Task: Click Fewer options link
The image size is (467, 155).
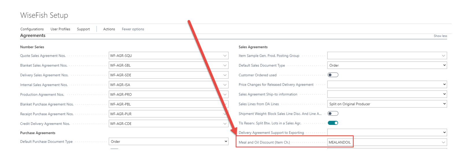Action: point(133,29)
